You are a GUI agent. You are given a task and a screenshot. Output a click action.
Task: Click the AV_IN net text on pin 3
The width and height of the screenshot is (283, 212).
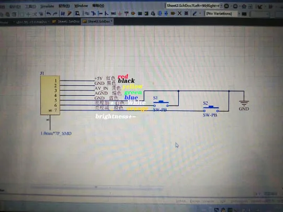tap(102, 88)
